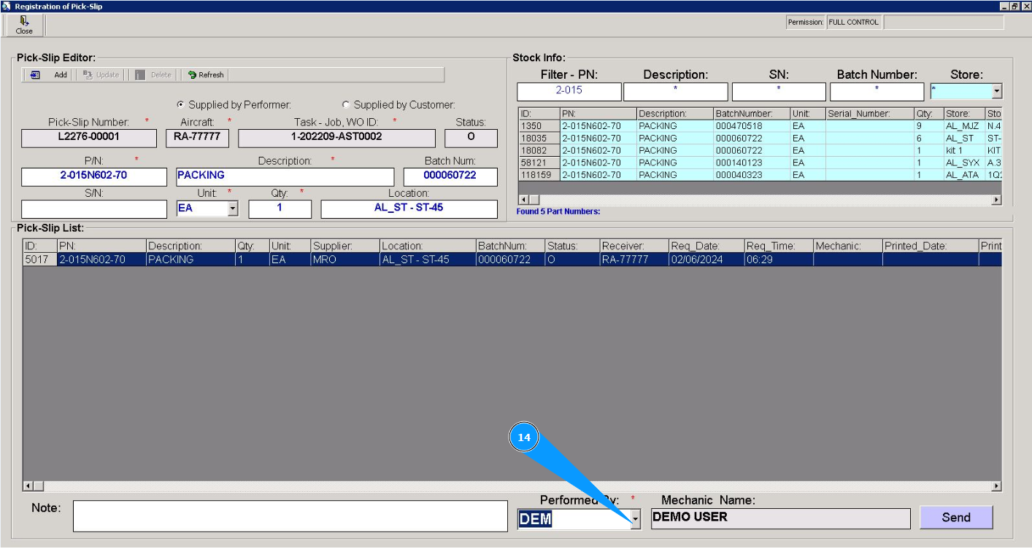Select stock row with ID 58121
Viewport: 1032px width, 549px height.
760,163
